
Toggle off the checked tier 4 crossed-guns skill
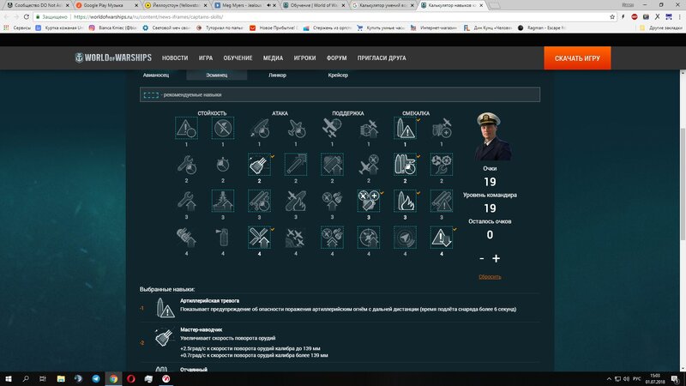tap(259, 237)
